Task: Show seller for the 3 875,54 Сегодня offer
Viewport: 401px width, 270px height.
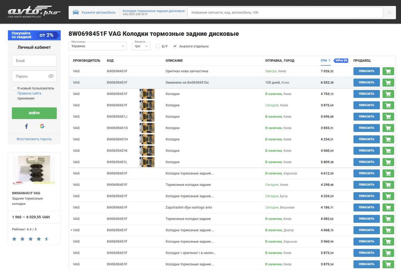Action: (x=367, y=105)
